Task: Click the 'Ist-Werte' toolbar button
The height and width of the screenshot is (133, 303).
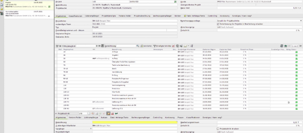Action: click(146, 46)
